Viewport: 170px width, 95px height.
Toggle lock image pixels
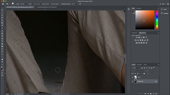tap(138, 74)
